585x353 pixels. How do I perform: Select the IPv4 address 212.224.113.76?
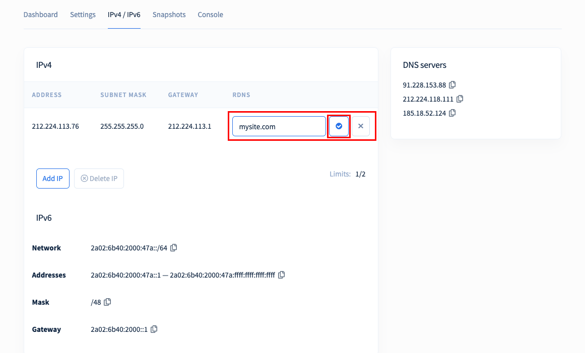(x=55, y=126)
